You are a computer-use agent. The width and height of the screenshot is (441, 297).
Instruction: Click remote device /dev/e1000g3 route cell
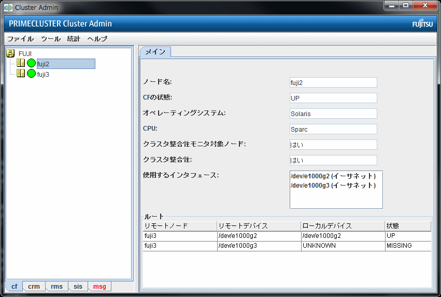(x=259, y=246)
